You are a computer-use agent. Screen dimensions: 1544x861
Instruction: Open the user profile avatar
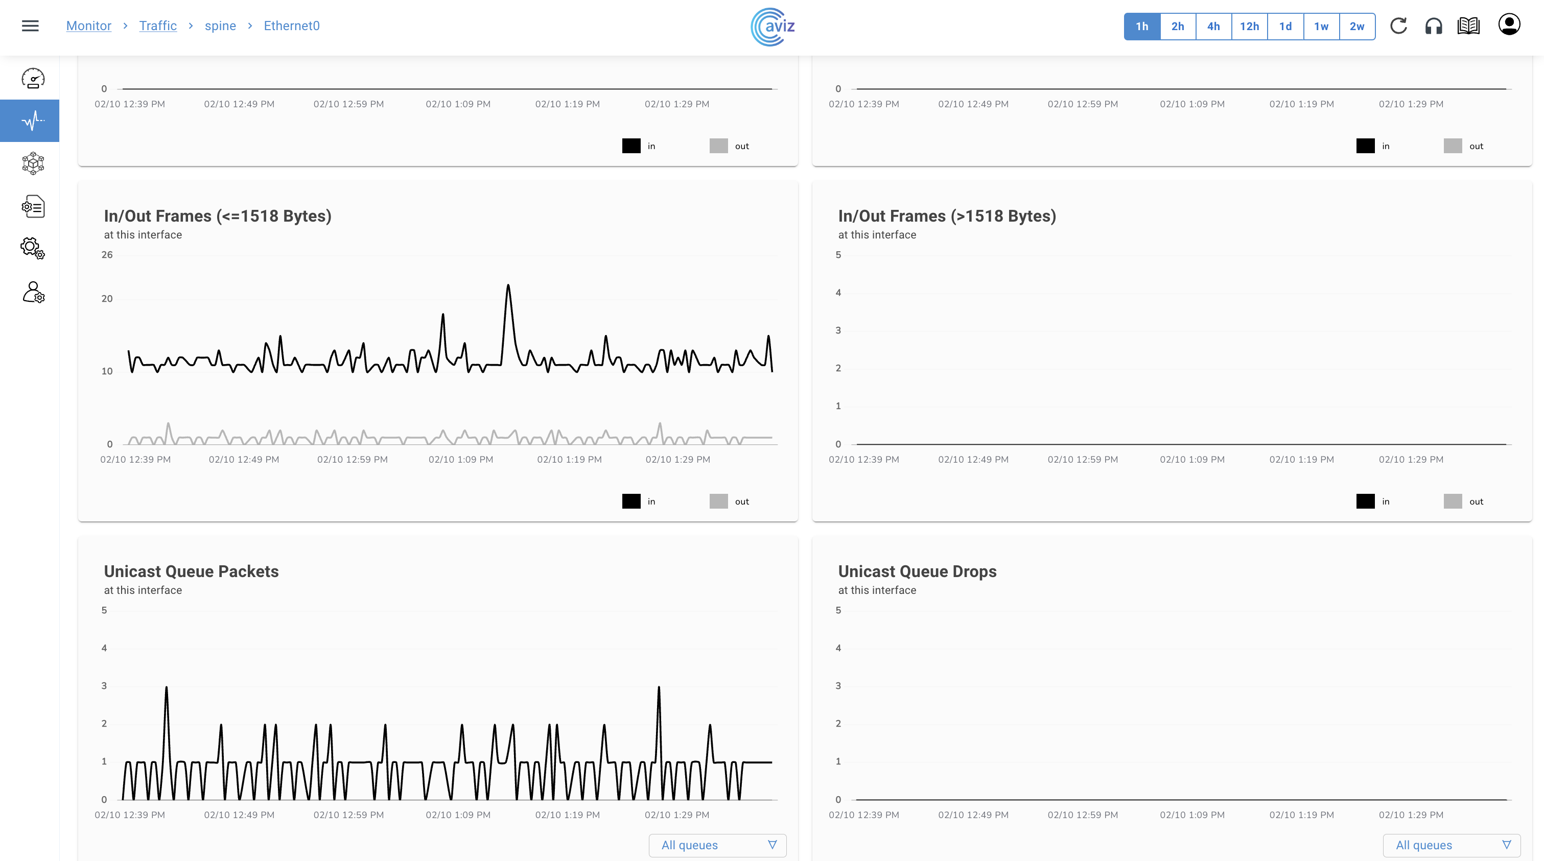(x=1509, y=25)
